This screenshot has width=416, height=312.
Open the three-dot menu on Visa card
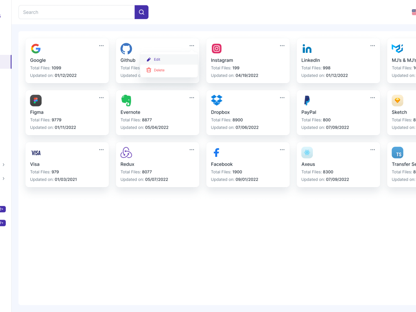point(102,150)
